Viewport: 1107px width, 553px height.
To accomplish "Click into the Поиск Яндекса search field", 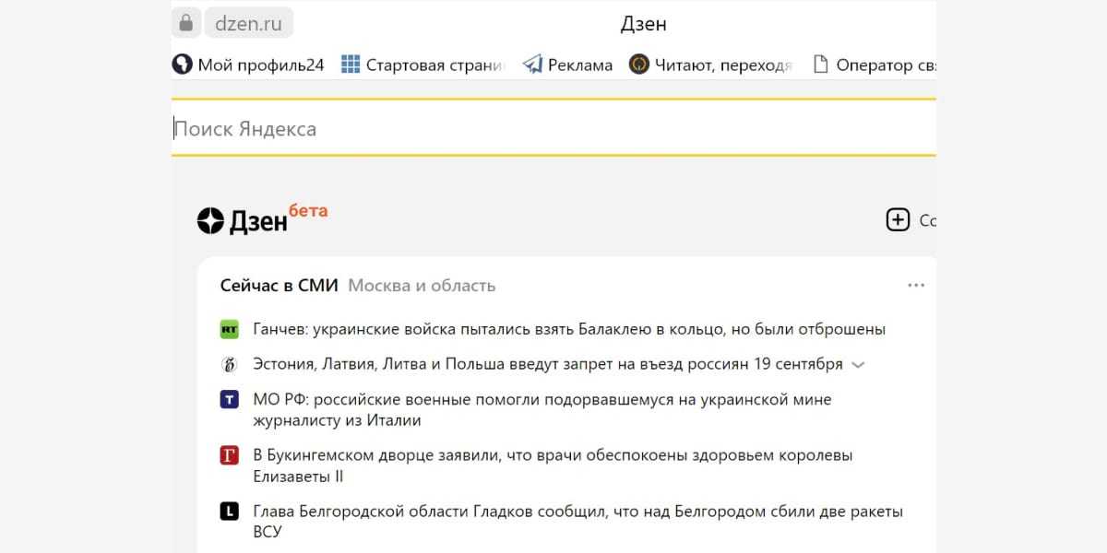I will pyautogui.click(x=553, y=129).
